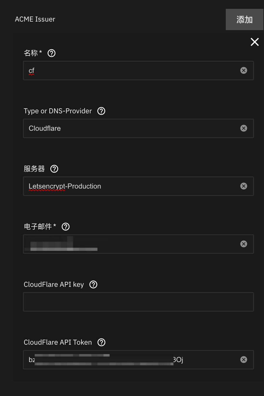Click the help icon beside 电子邮件
The width and height of the screenshot is (264, 396).
66,227
